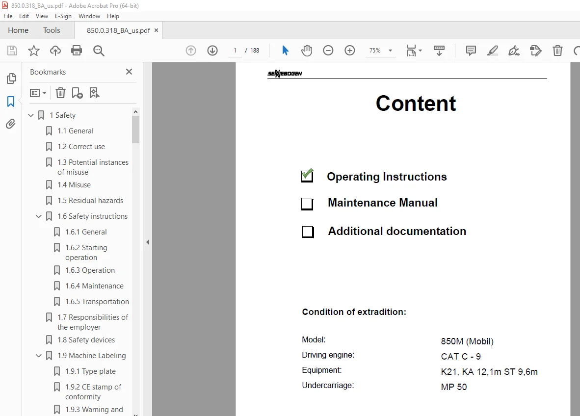Open the bookmarks options menu dropdown

[38, 93]
